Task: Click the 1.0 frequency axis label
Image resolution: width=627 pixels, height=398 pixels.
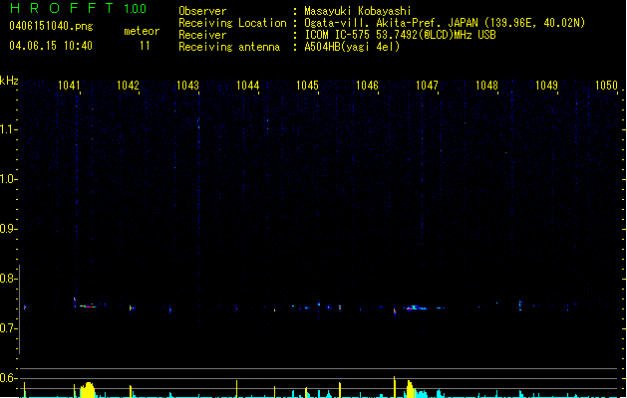Action: (8, 179)
